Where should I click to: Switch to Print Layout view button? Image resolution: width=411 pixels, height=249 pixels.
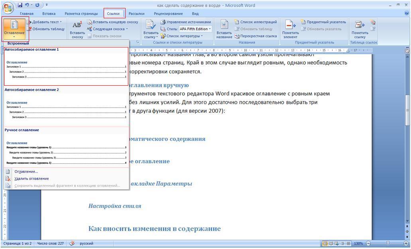(325, 243)
